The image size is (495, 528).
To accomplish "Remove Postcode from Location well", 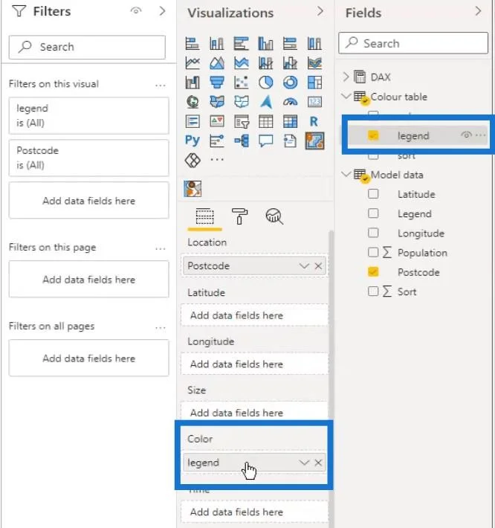I will (x=318, y=266).
